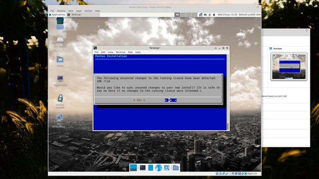Roll up the terminal window

tap(216, 48)
